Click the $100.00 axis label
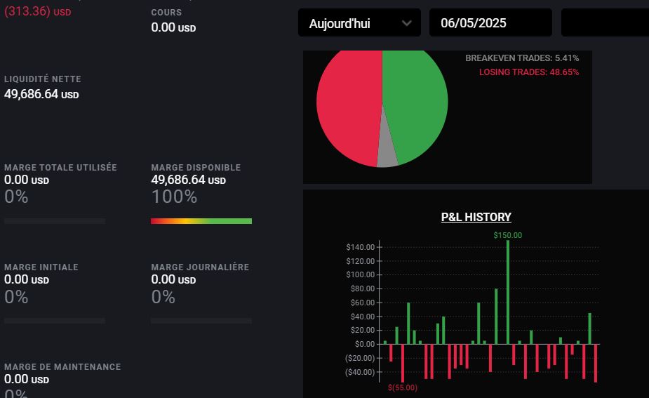This screenshot has width=649, height=398. [360, 274]
